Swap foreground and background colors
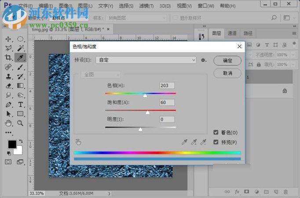 click(21, 141)
